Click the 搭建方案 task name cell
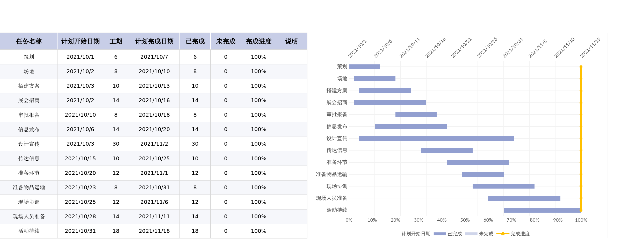The image size is (628, 239). tap(29, 86)
